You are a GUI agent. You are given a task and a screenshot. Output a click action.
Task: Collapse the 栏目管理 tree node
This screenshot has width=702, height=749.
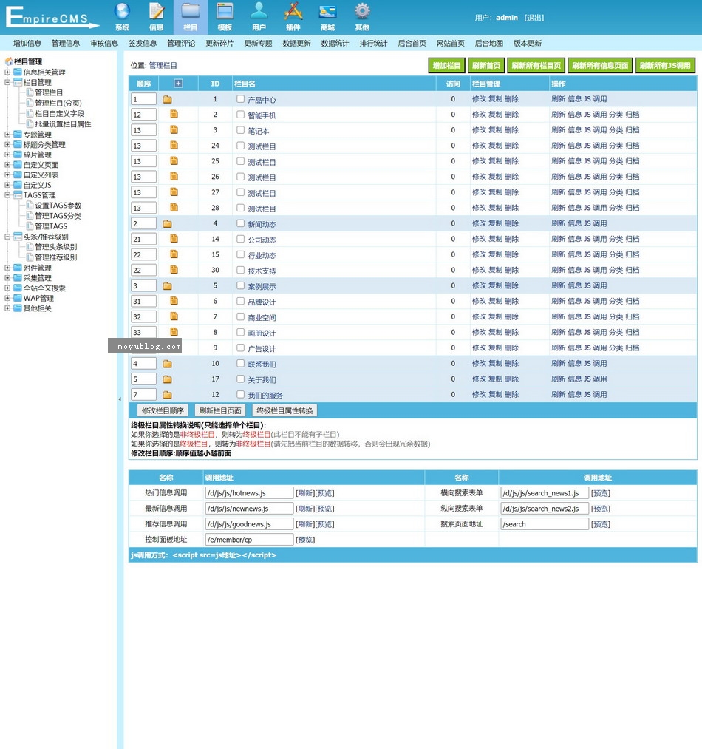pos(7,82)
